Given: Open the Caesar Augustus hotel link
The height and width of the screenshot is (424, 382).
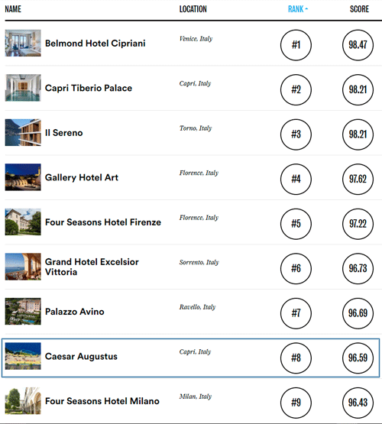Looking at the screenshot, I should coord(81,357).
